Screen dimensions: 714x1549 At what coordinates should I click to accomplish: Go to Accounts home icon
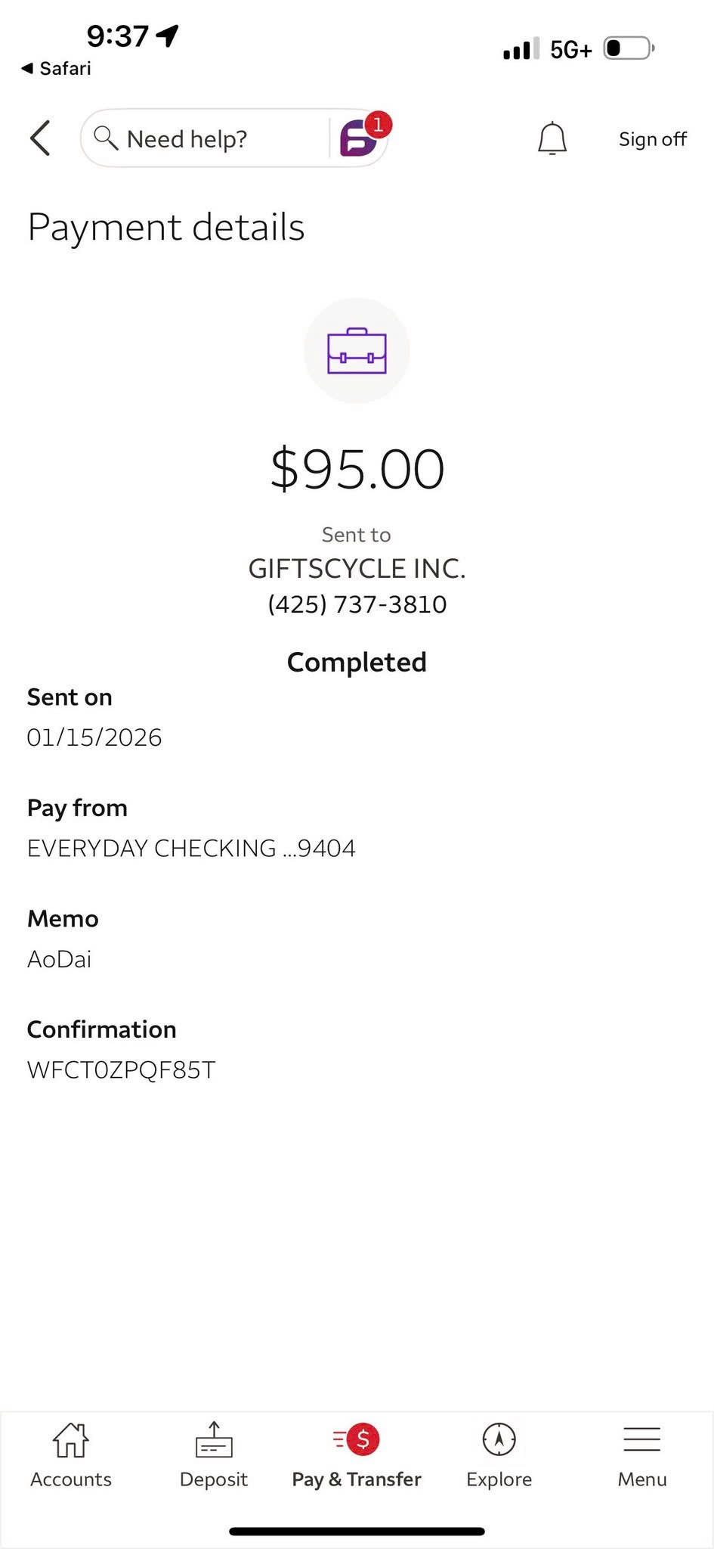(70, 1439)
